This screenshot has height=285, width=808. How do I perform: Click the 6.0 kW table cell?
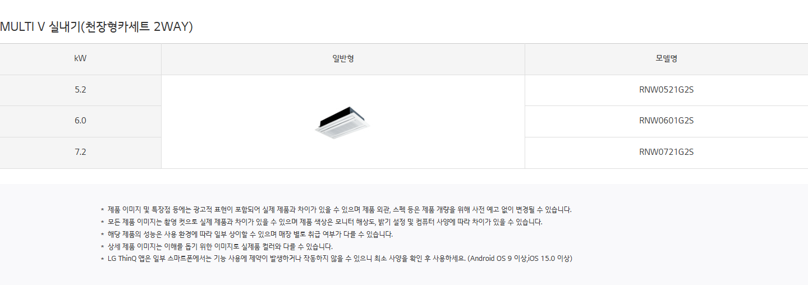tap(80, 121)
